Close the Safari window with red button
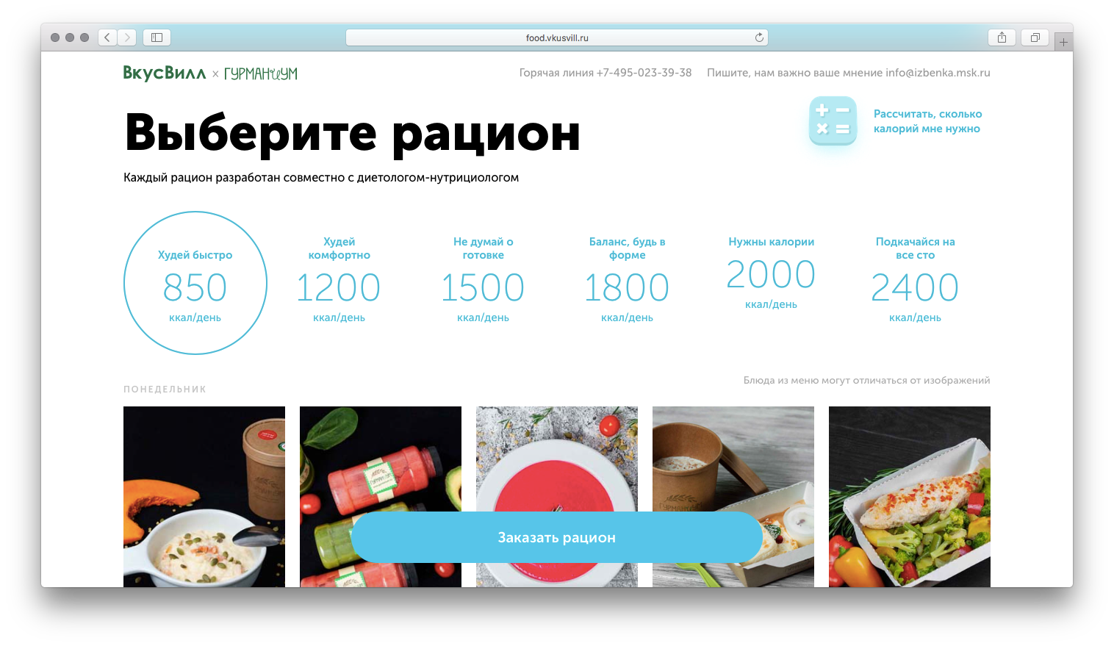 pos(55,37)
